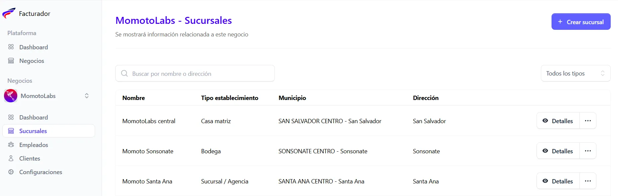This screenshot has width=618, height=196.
Task: Click the Facturador logo icon
Action: tap(8, 13)
